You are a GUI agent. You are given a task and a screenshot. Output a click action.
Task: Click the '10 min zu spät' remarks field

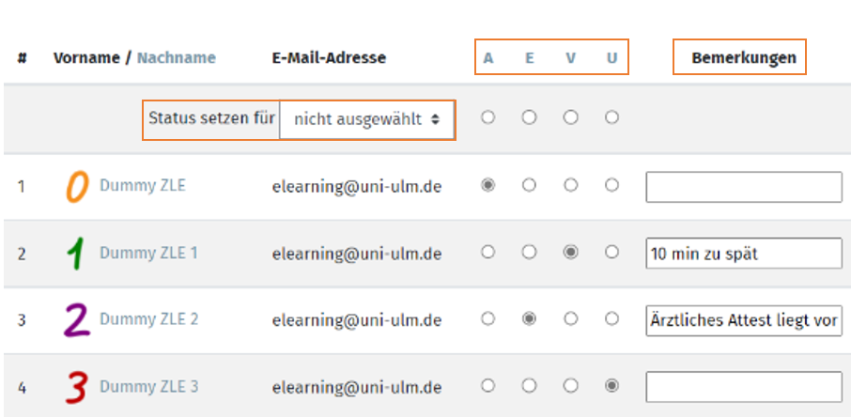click(x=744, y=253)
